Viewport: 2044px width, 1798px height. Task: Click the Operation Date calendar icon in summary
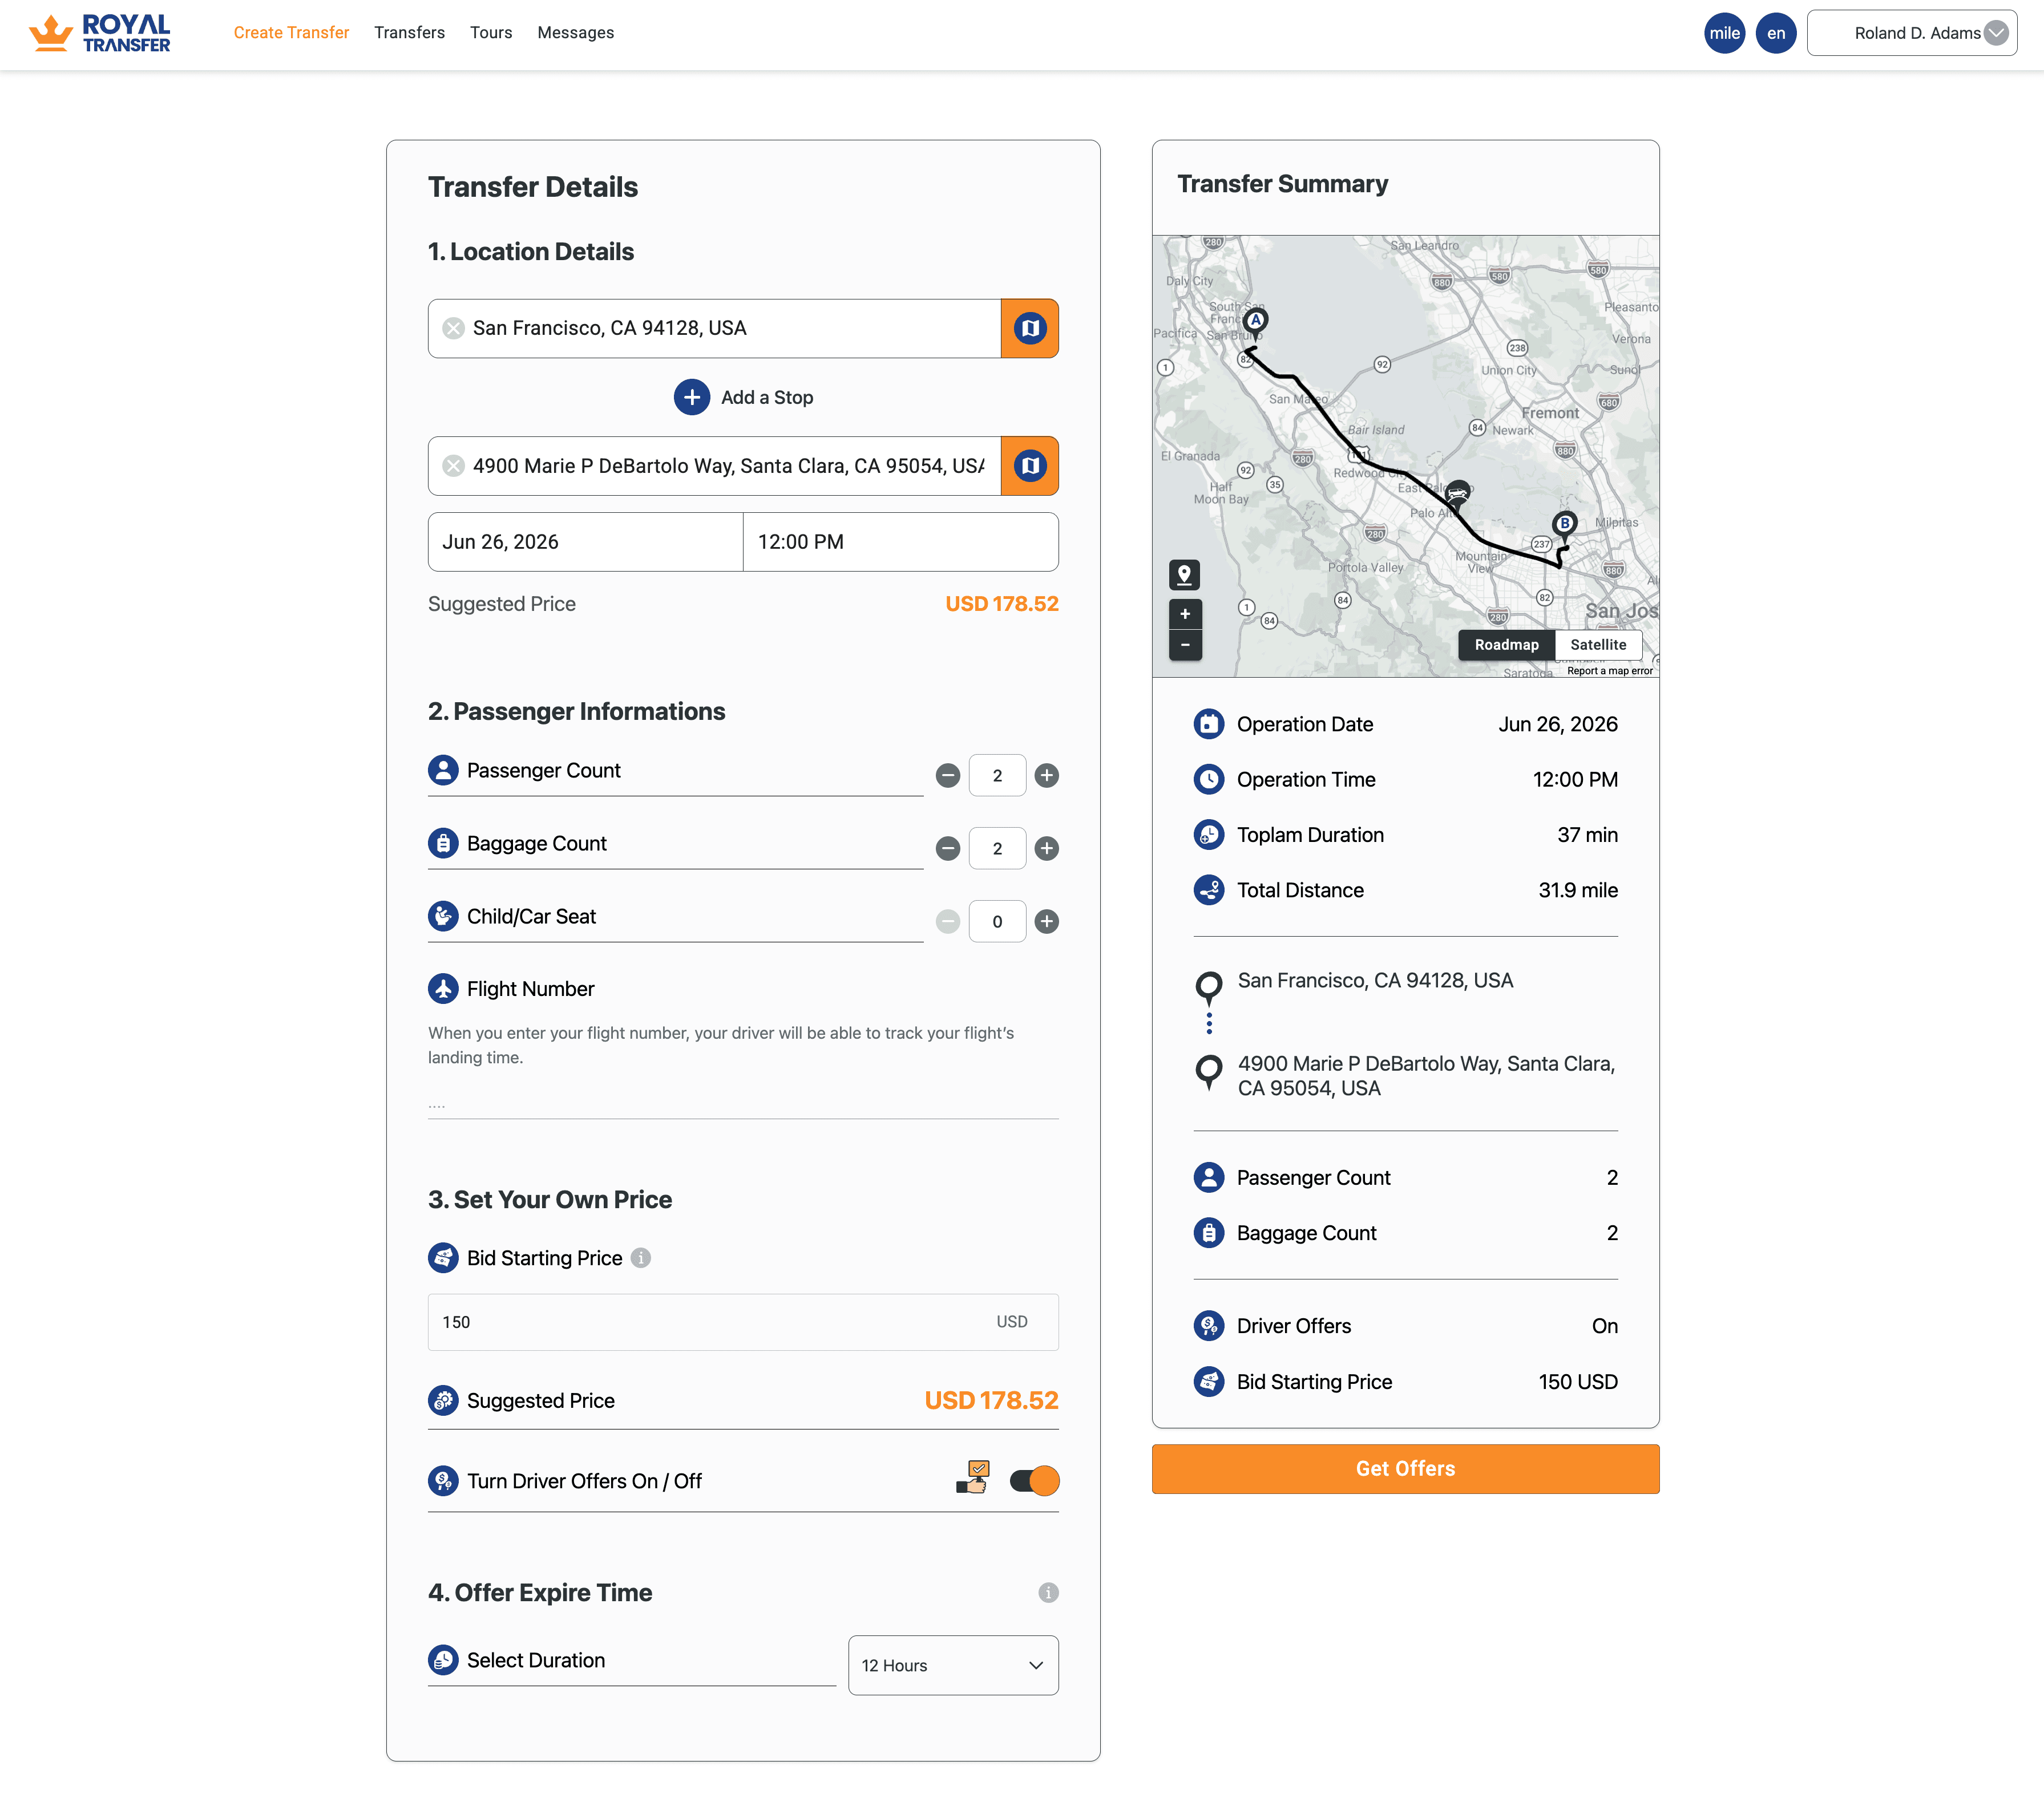[x=1209, y=724]
